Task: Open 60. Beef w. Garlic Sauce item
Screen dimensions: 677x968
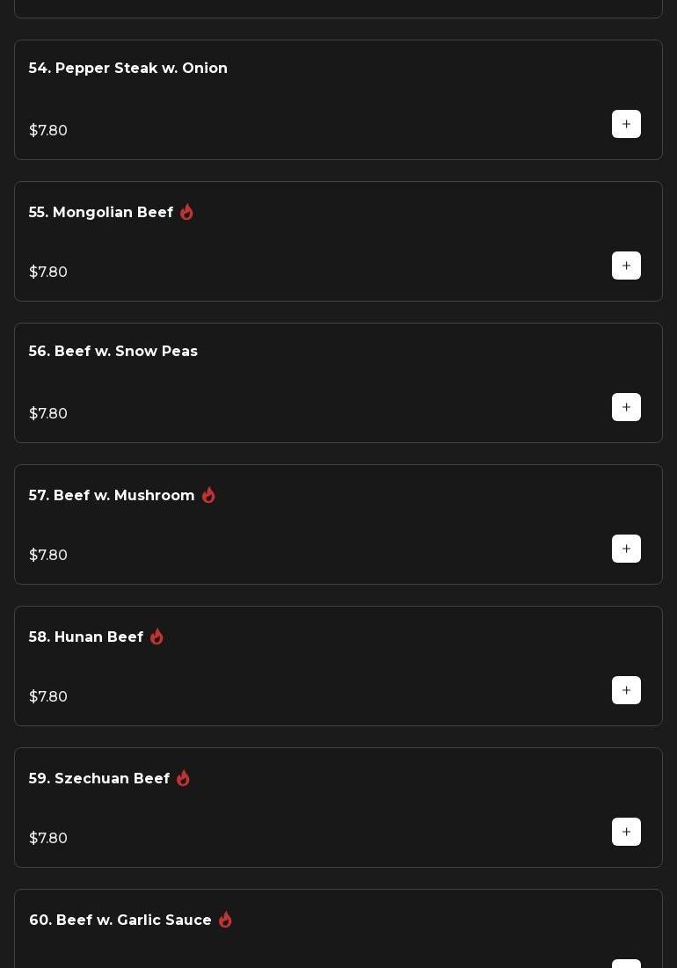Action: click(x=120, y=921)
